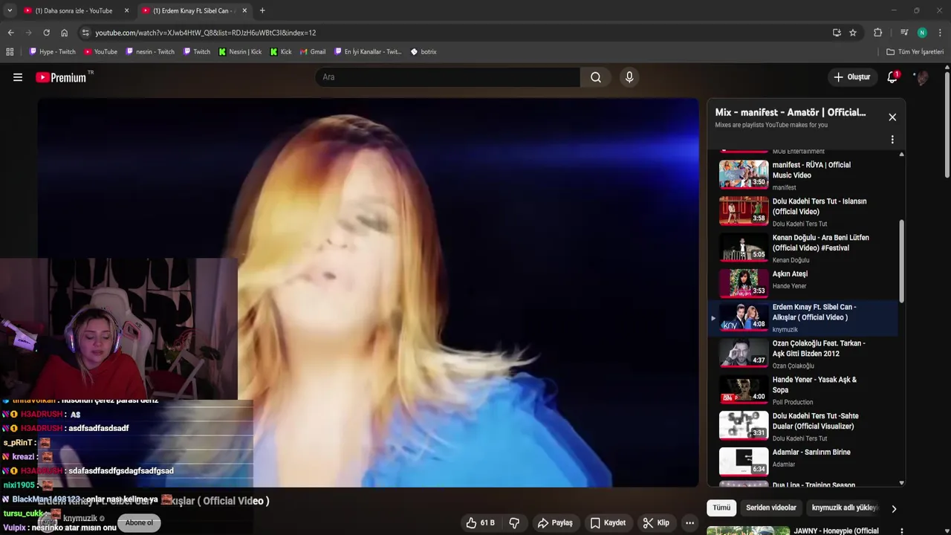Viewport: 951px width, 535px height.
Task: Open options for JAWNY - Honeypie video
Action: [901, 531]
